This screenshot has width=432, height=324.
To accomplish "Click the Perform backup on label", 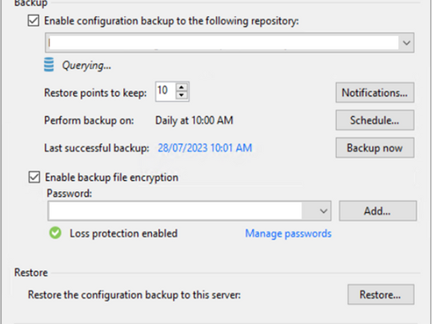I will pyautogui.click(x=89, y=120).
